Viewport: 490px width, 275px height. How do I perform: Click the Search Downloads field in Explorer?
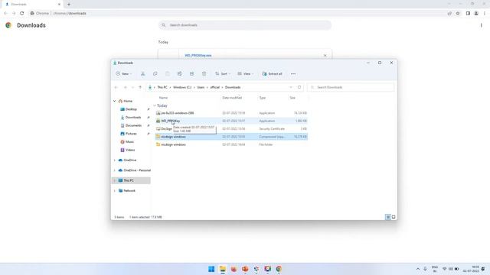click(351, 87)
